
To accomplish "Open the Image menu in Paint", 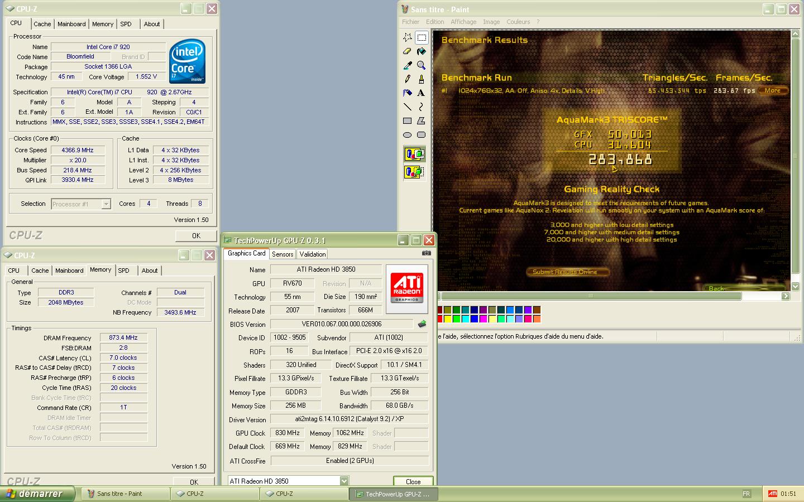I will click(x=491, y=22).
